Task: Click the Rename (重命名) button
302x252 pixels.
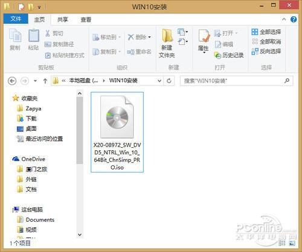Action: coord(139,51)
